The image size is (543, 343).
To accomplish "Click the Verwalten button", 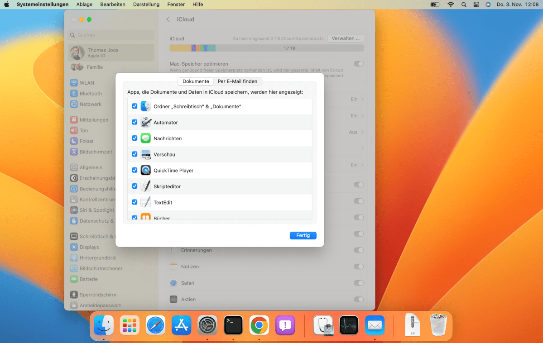I will pyautogui.click(x=346, y=38).
